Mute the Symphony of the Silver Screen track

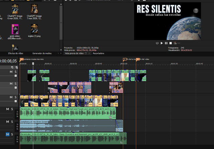8,122
